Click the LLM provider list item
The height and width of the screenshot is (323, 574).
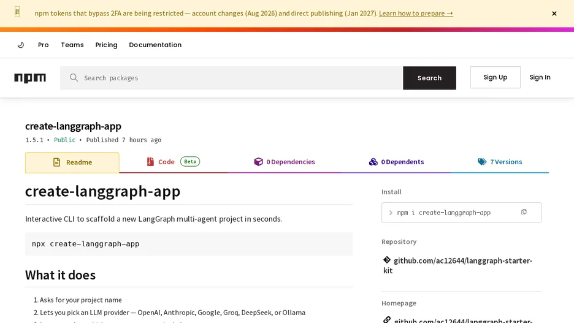172,313
